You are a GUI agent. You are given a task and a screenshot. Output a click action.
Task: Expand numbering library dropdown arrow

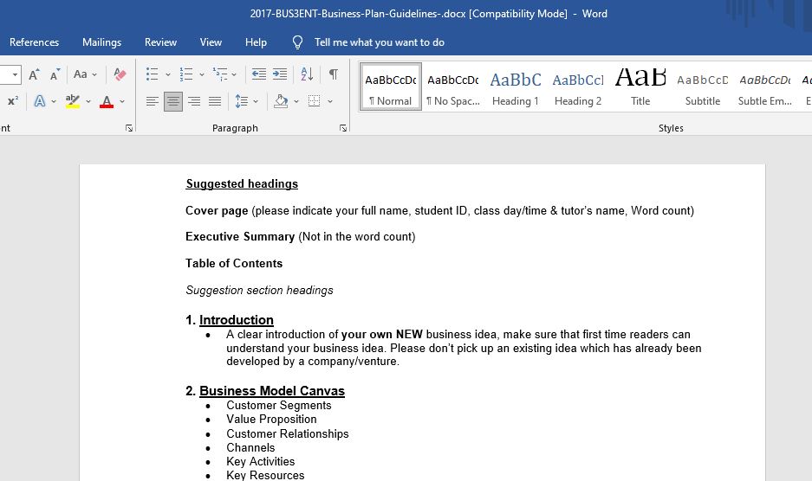(202, 74)
